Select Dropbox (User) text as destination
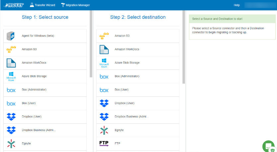This screenshot has width=277, height=152. (125, 103)
